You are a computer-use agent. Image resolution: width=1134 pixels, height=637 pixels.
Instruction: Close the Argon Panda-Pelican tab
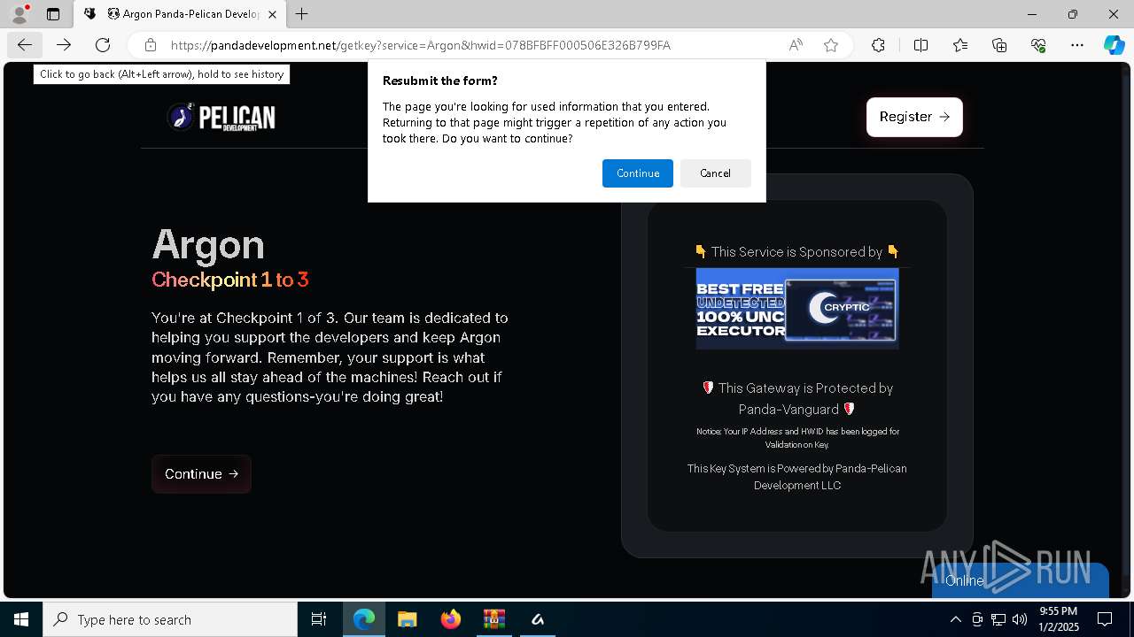pyautogui.click(x=272, y=14)
